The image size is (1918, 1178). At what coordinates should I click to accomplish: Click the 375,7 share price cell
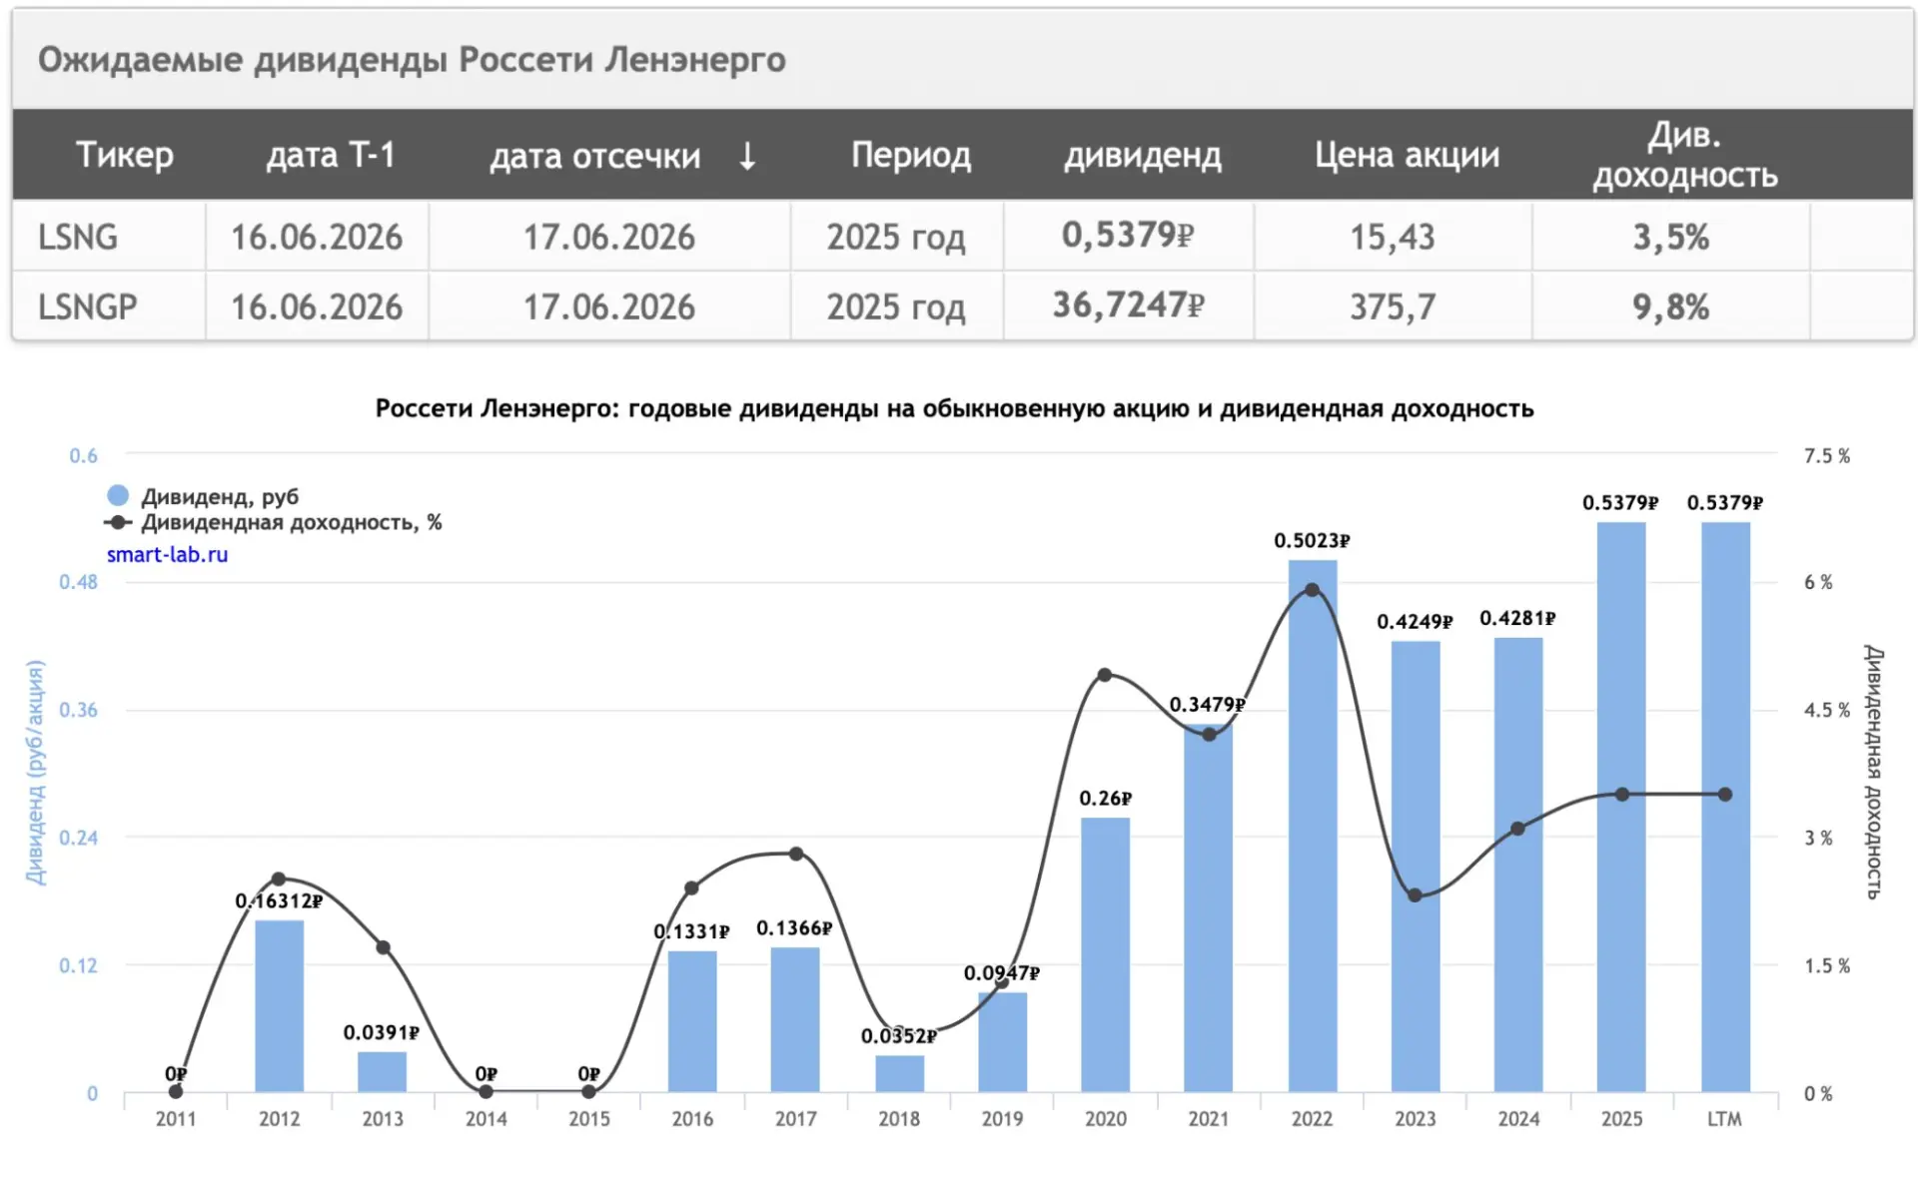(x=1393, y=306)
